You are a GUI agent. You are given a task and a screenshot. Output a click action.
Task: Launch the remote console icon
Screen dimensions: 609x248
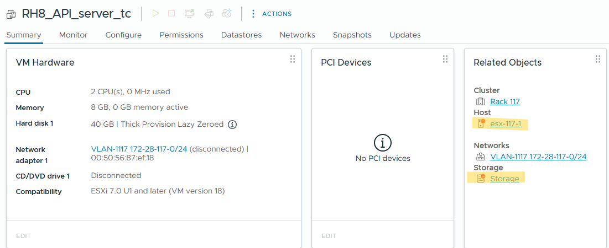point(189,13)
